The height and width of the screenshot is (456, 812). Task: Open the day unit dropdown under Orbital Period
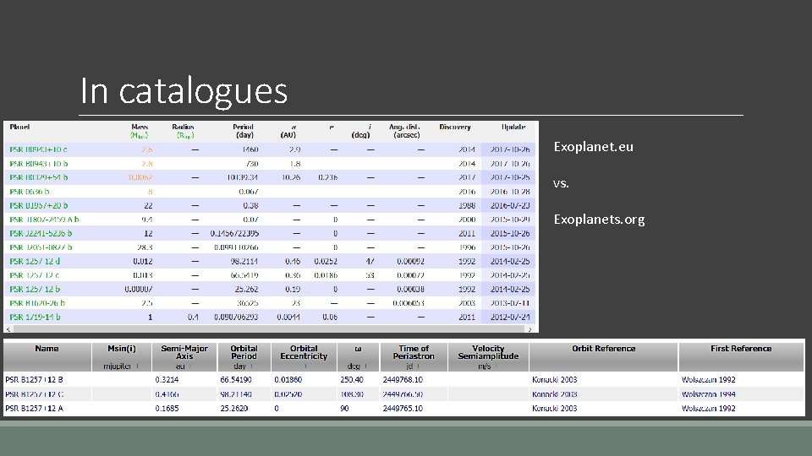point(244,366)
